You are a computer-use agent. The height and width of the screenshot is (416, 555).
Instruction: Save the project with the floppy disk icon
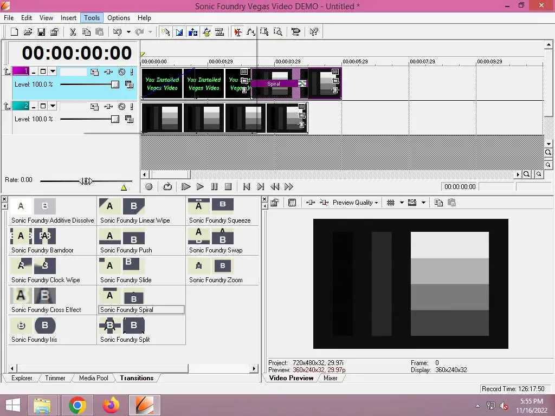point(41,32)
